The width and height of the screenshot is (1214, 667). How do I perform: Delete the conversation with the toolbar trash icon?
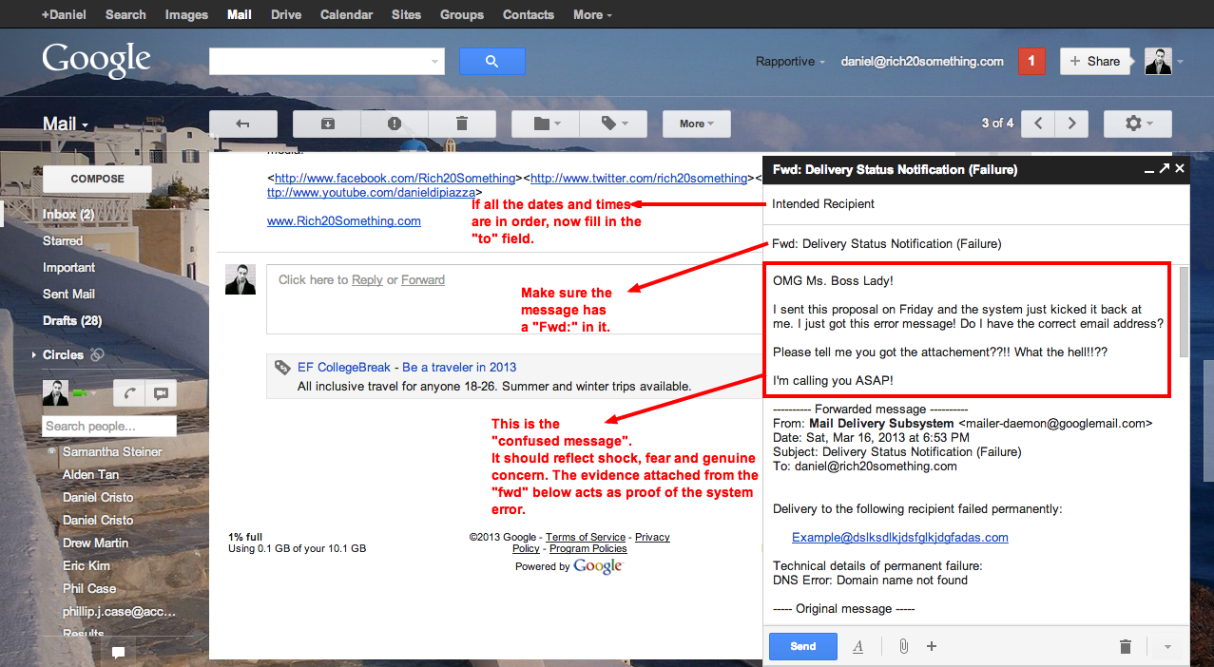tap(462, 124)
